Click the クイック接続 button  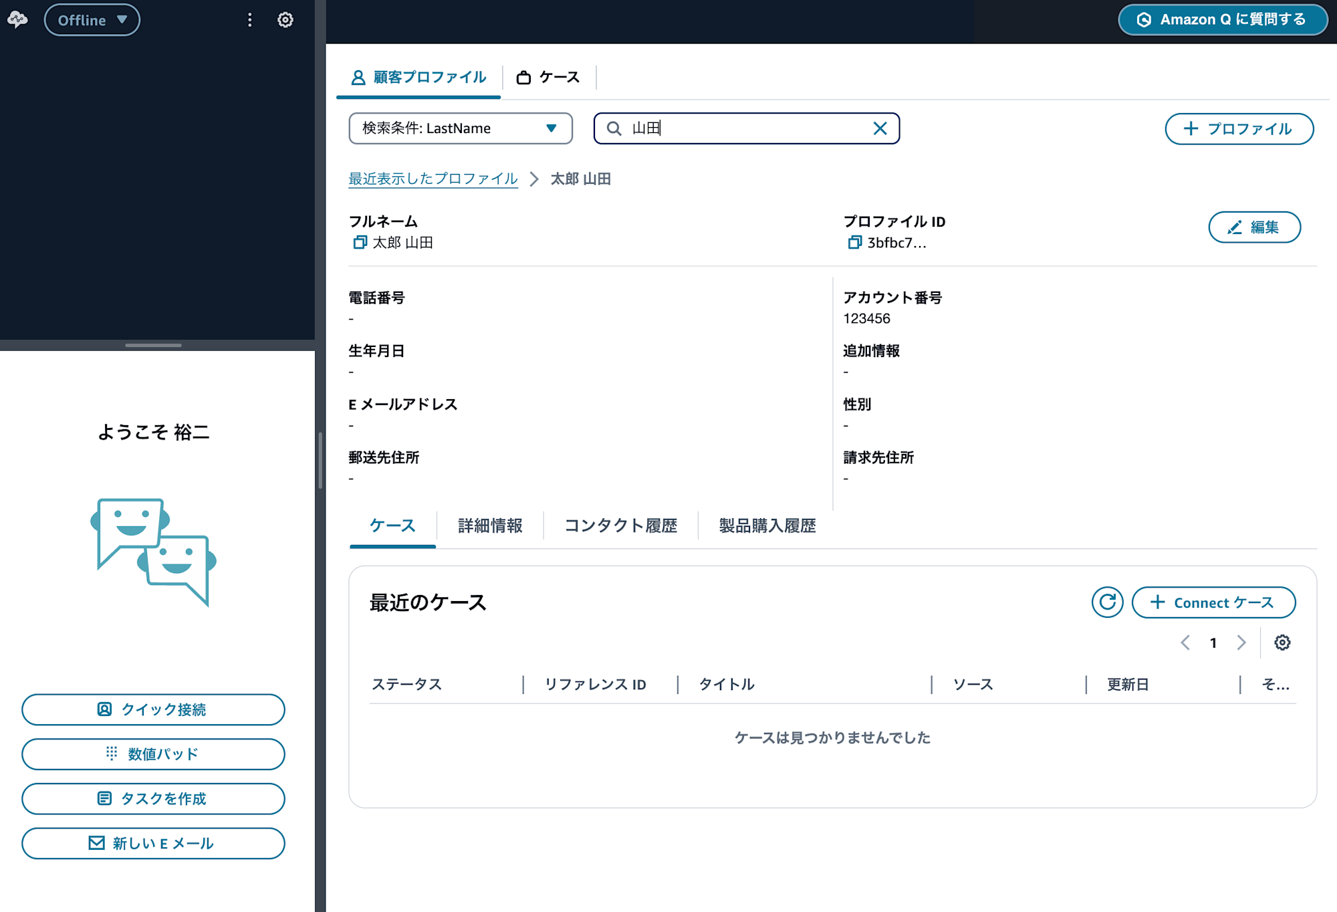click(x=153, y=709)
